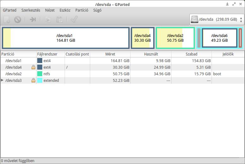Click the boot flag on /dev/sda2
The height and width of the screenshot is (164, 245).
tap(217, 74)
